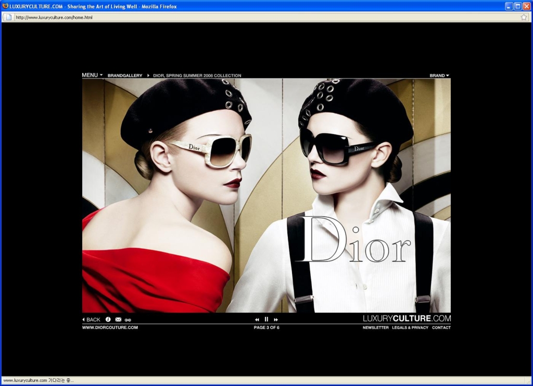The height and width of the screenshot is (386, 533).
Task: Click Dior Spring Summer 2008 Collection breadcrumb
Action: 197,75
